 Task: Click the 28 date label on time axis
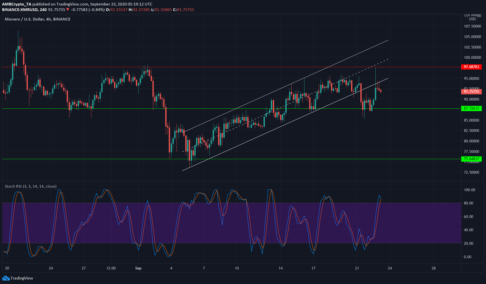pyautogui.click(x=434, y=268)
